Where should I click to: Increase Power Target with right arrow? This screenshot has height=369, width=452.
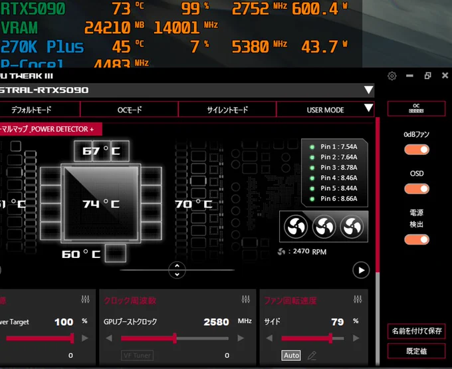pyautogui.click(x=85, y=338)
